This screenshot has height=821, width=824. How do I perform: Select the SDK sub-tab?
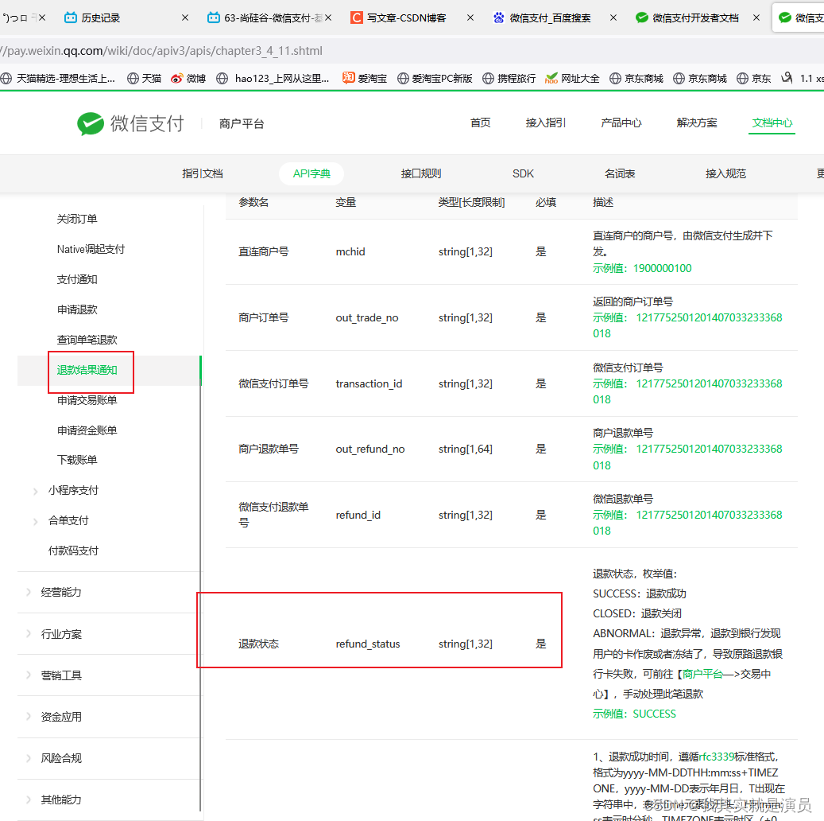pyautogui.click(x=524, y=173)
